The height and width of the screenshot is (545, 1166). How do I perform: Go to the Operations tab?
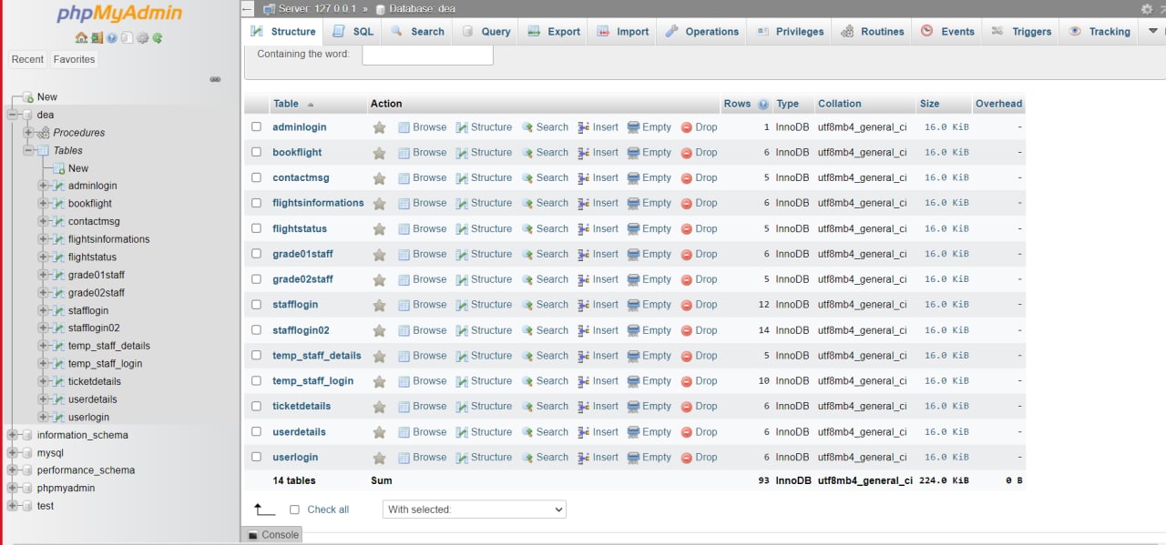click(702, 31)
